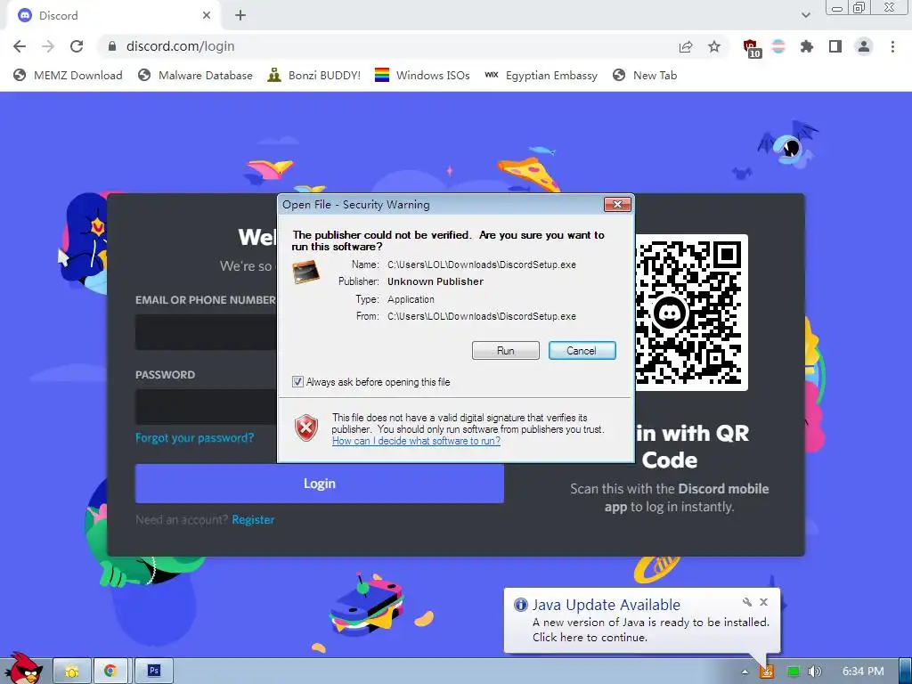The height and width of the screenshot is (684, 912).
Task: Bookmark this page with the star icon
Action: (714, 46)
